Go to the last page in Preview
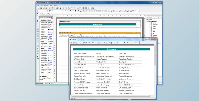The height and width of the screenshot is (101, 199). coord(127,43)
